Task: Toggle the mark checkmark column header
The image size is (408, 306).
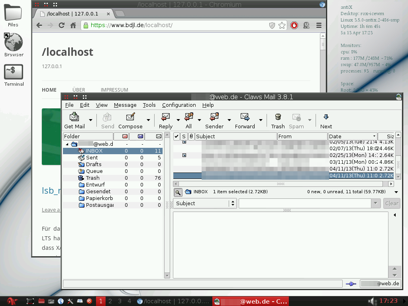Action: coord(177,136)
